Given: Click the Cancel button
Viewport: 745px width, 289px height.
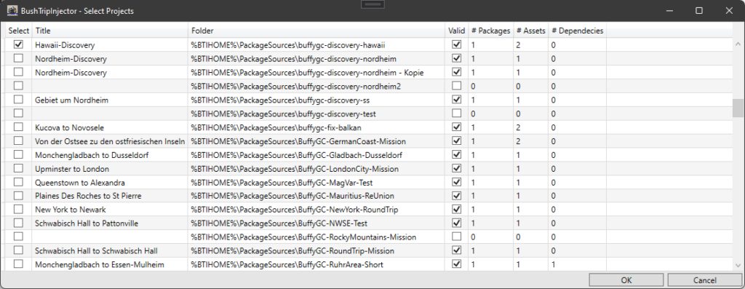Looking at the screenshot, I should click(x=704, y=280).
